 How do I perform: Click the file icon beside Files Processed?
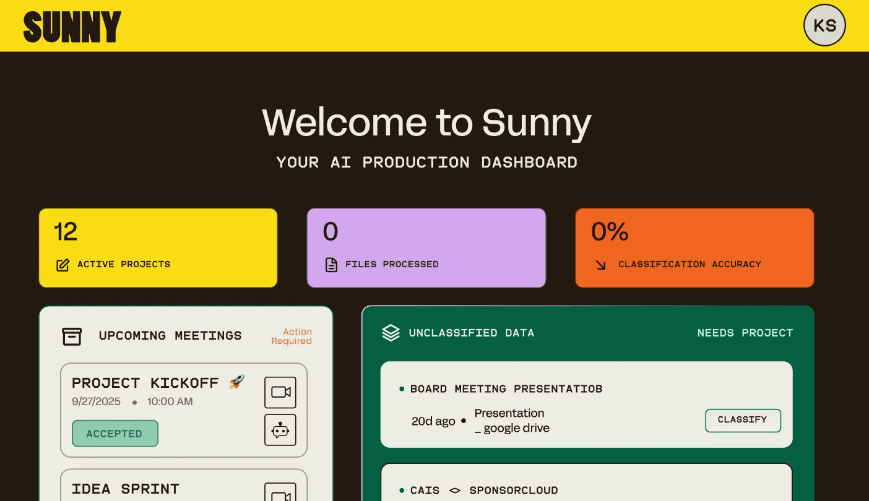pyautogui.click(x=332, y=265)
